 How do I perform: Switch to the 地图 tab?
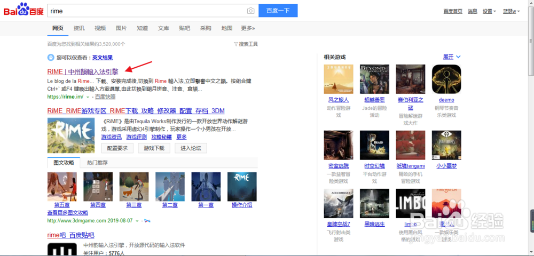227,28
